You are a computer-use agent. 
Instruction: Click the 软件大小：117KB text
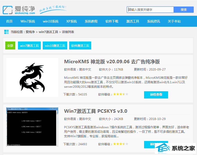111,69
